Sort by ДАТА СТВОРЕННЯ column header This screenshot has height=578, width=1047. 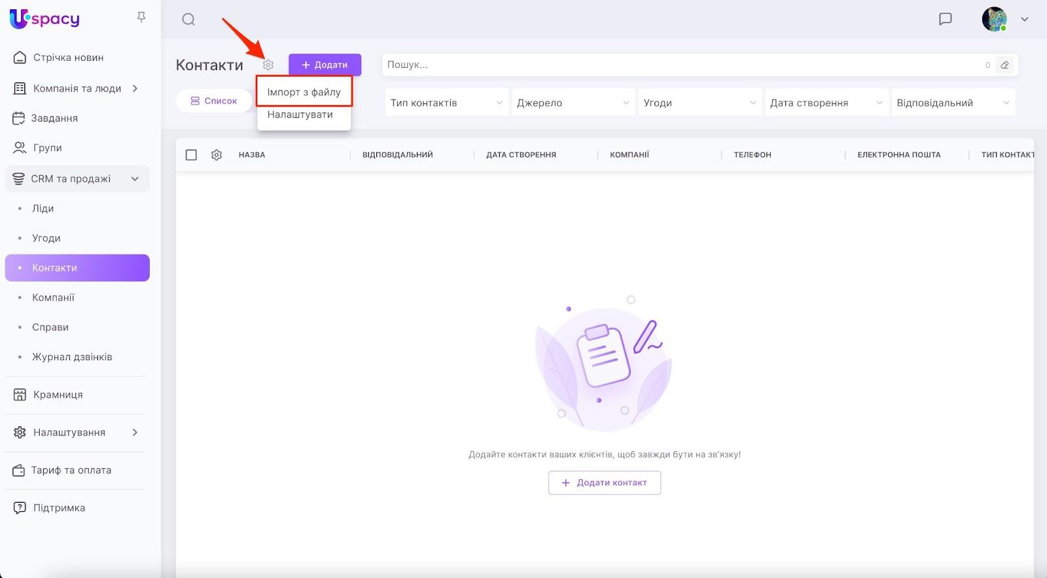(521, 155)
